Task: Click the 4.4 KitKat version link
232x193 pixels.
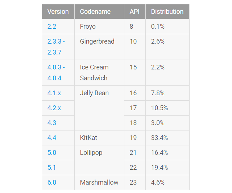Action: (52, 138)
